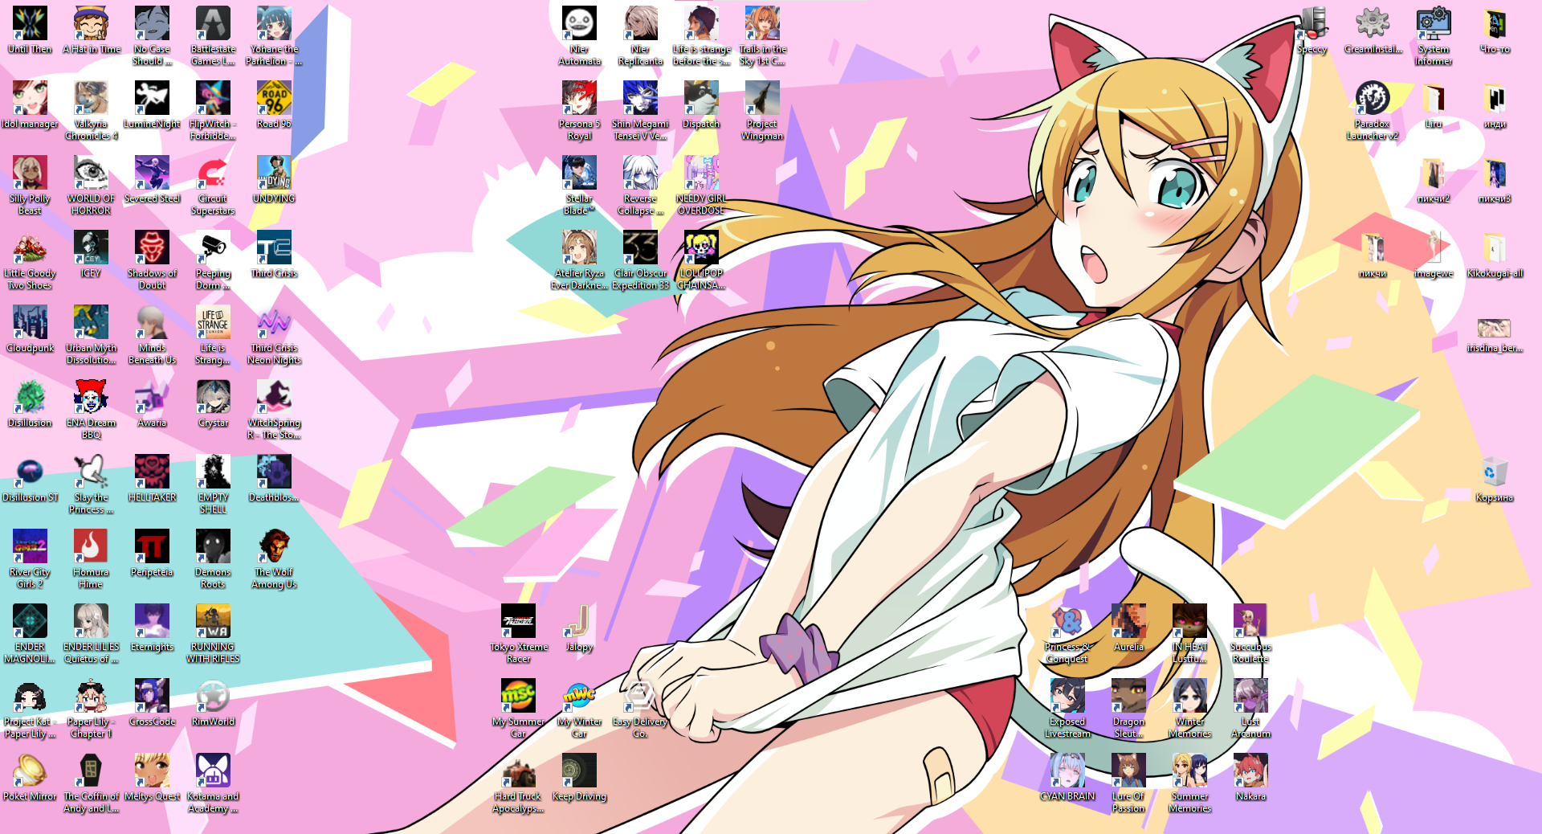Select Valkyria Chronicles 4 shortcut
1542x834 pixels.
pyautogui.click(x=91, y=111)
